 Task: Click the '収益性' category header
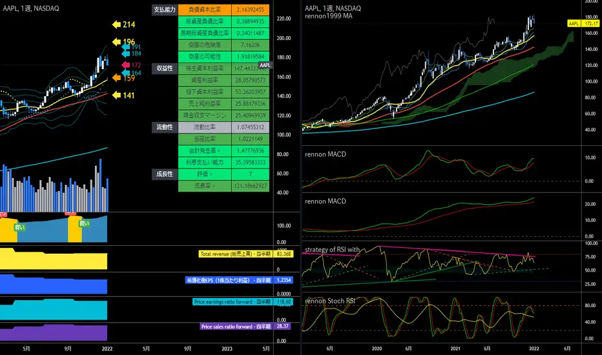(x=165, y=68)
